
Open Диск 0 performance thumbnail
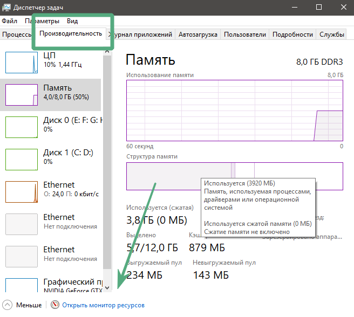point(21,127)
